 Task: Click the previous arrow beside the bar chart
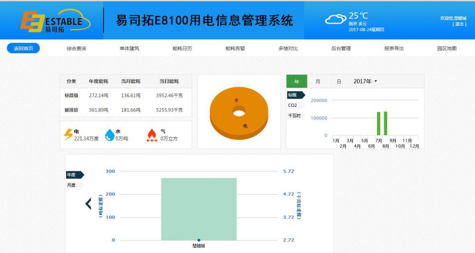coord(88,204)
